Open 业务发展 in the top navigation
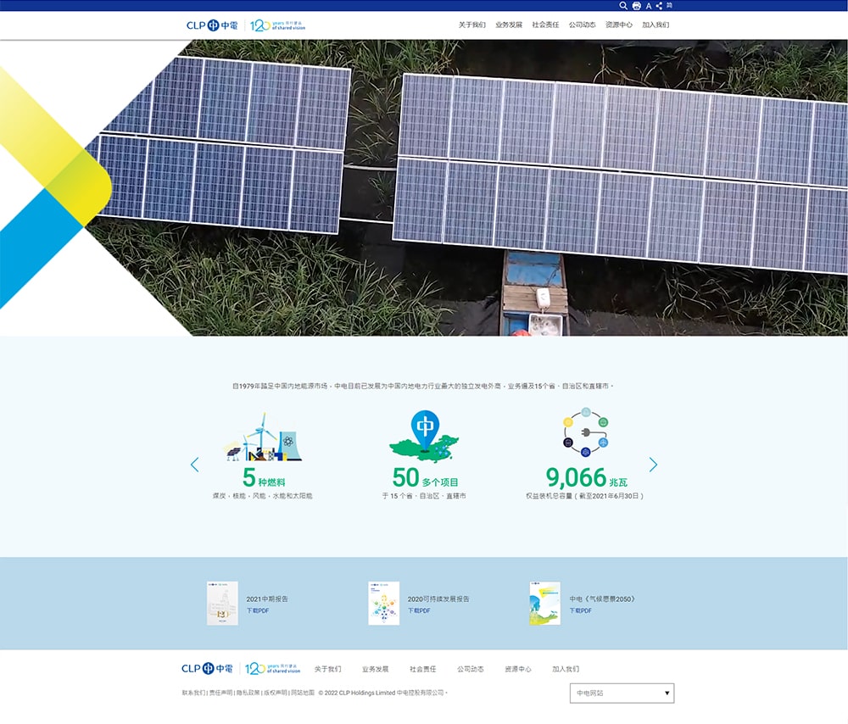Screen dimensions: 848x724 pos(509,25)
